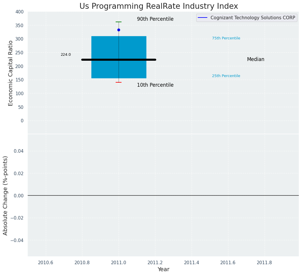Click the chart title "Us Programming RealRate Industry Index"
The width and height of the screenshot is (302, 275).
click(x=159, y=6)
